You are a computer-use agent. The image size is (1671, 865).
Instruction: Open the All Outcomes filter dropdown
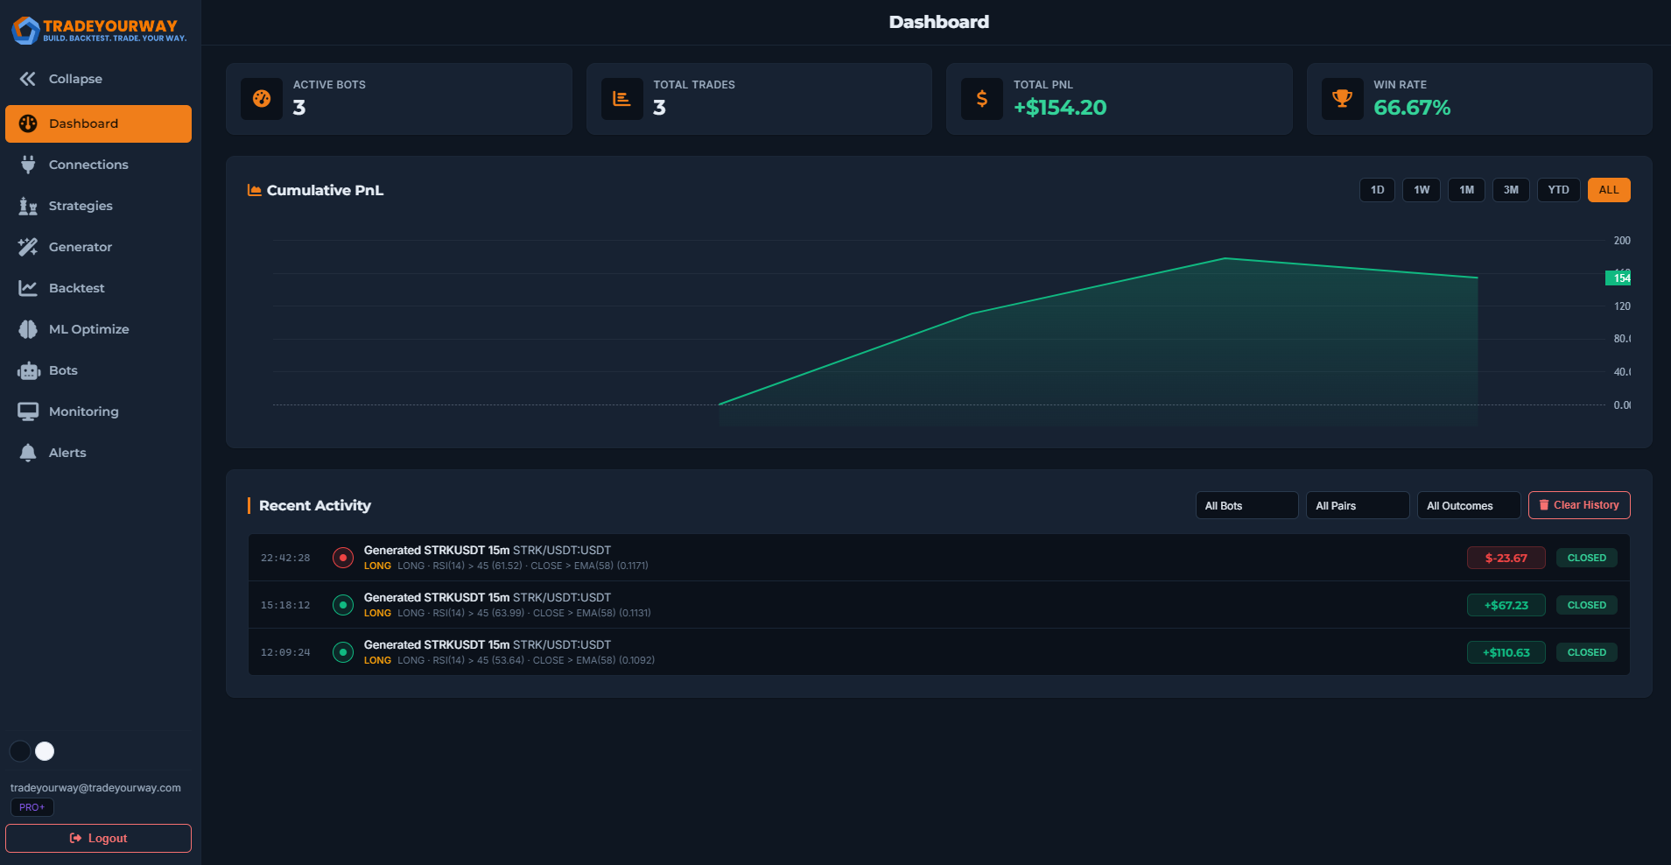pos(1469,505)
